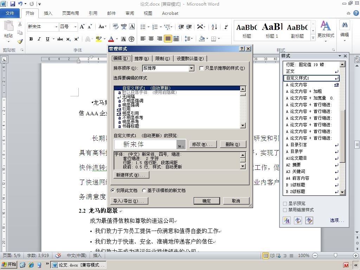Viewport: 360px width, 270px height.
Task: Click numbered list icon
Action: click(155, 27)
